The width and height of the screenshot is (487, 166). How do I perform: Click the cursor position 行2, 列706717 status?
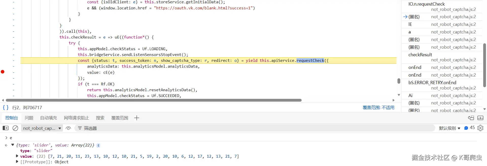[x=27, y=107]
